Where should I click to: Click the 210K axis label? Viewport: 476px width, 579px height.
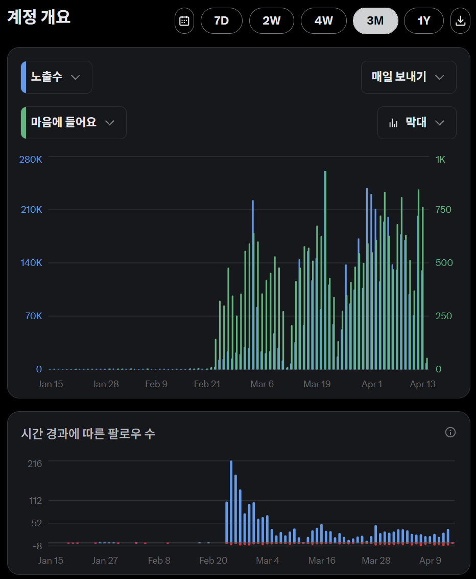pos(31,210)
